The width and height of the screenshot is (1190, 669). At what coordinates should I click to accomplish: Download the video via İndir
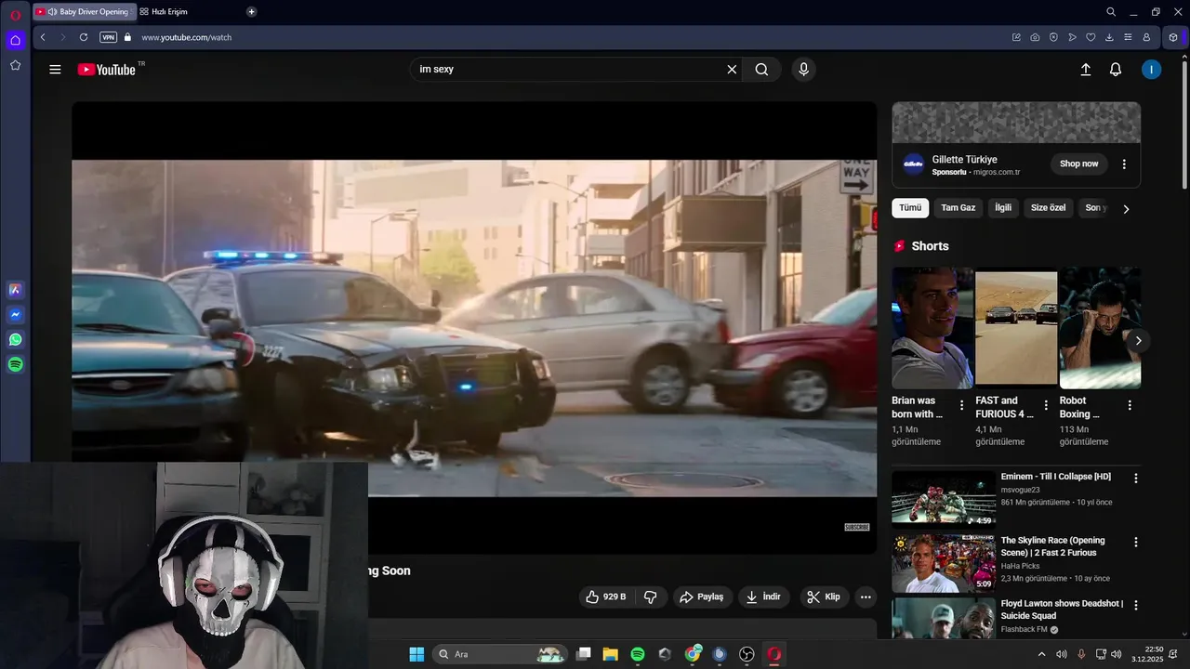point(763,597)
